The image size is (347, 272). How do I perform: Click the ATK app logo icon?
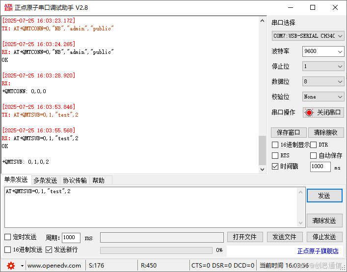click(x=8, y=7)
